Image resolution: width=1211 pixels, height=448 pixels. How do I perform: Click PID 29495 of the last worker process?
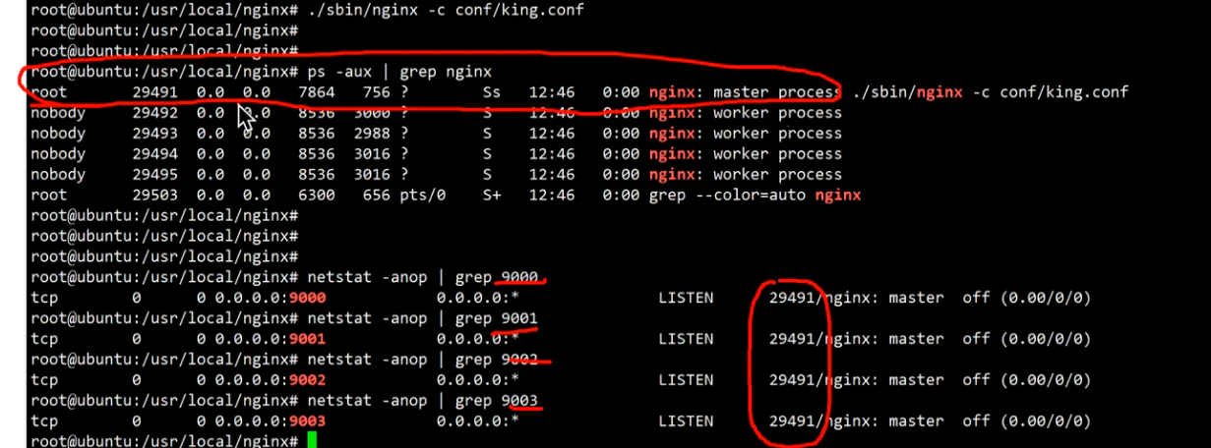pos(152,175)
